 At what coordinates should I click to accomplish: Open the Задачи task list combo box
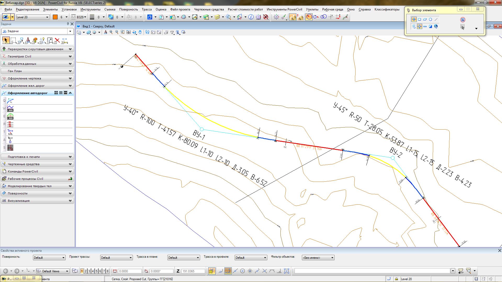pyautogui.click(x=37, y=31)
